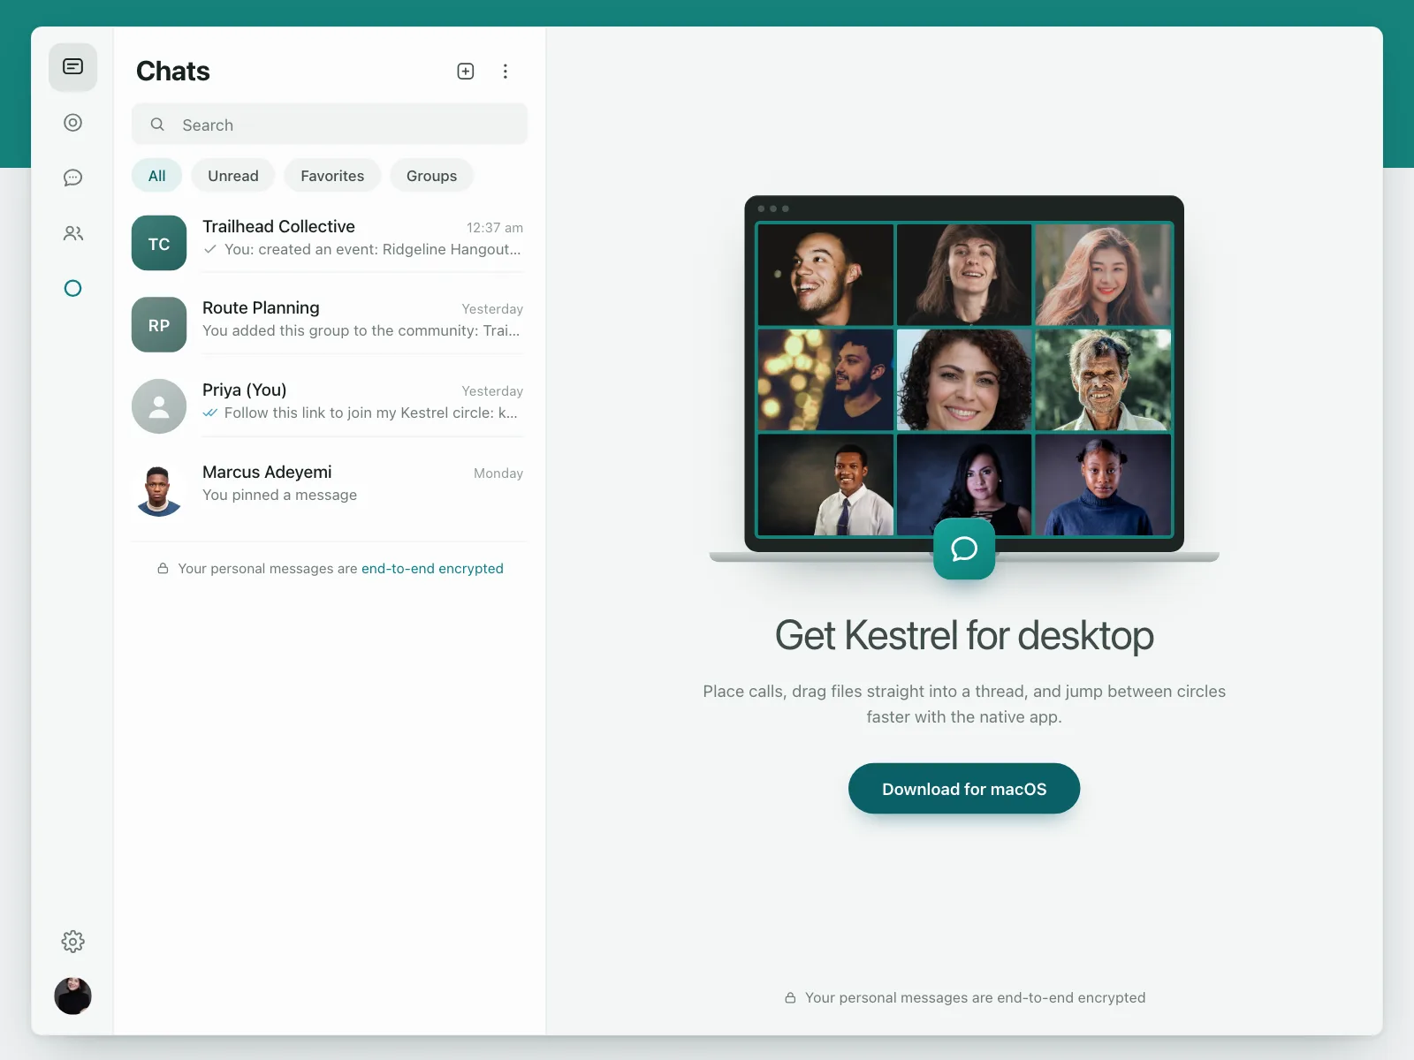
Task: Open your profile avatar in sidebar
Action: click(72, 996)
